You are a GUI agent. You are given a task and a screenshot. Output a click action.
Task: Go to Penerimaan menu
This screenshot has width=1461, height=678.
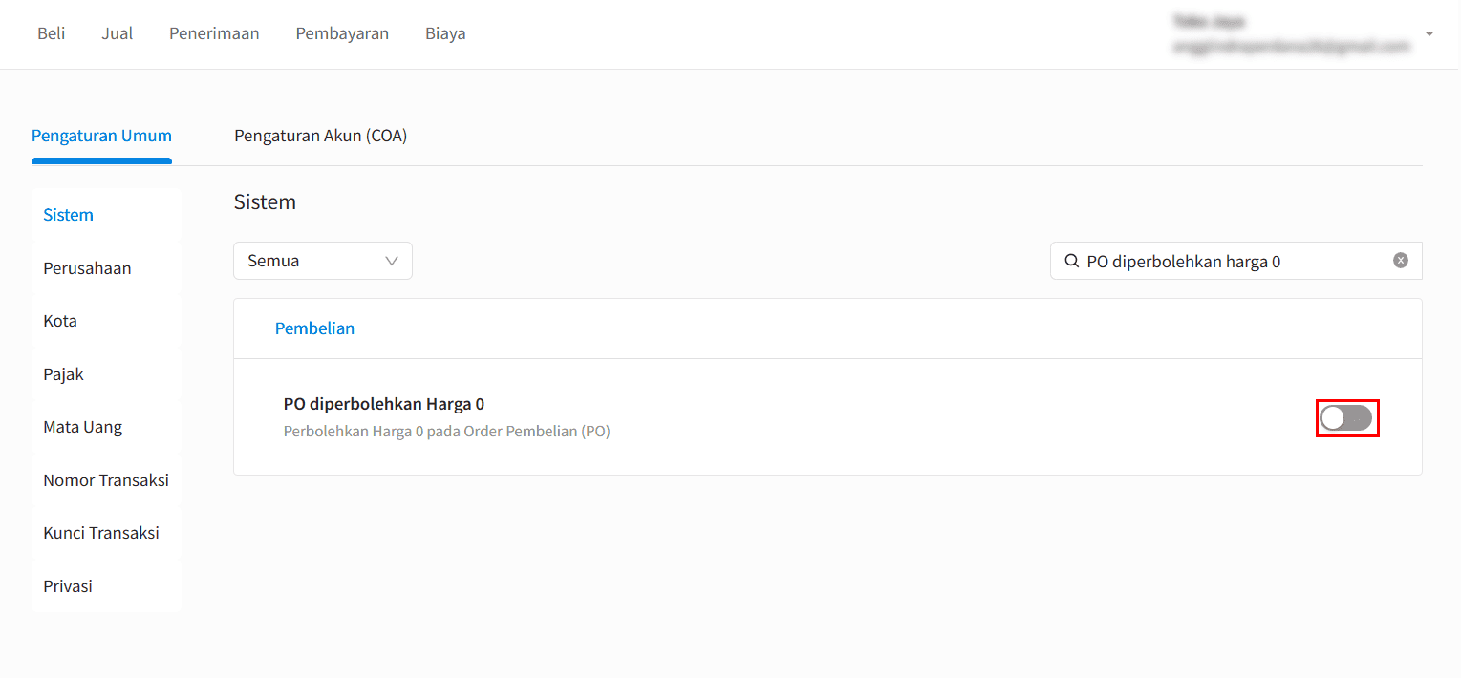pyautogui.click(x=214, y=33)
